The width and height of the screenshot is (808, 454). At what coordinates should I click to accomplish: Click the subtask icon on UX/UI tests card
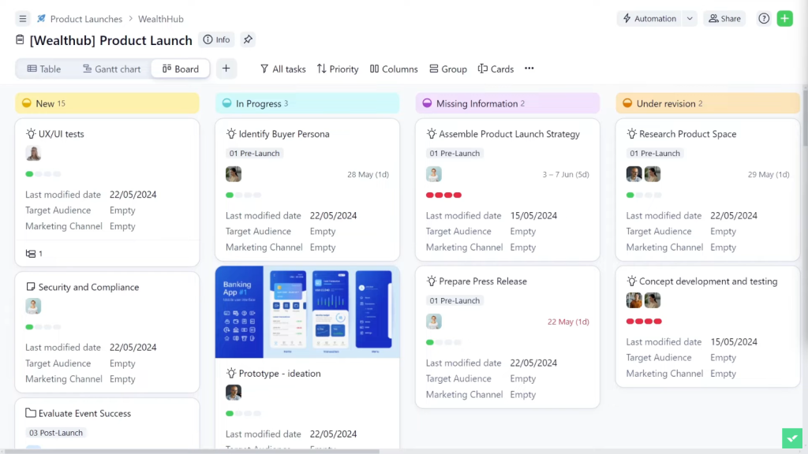(31, 254)
